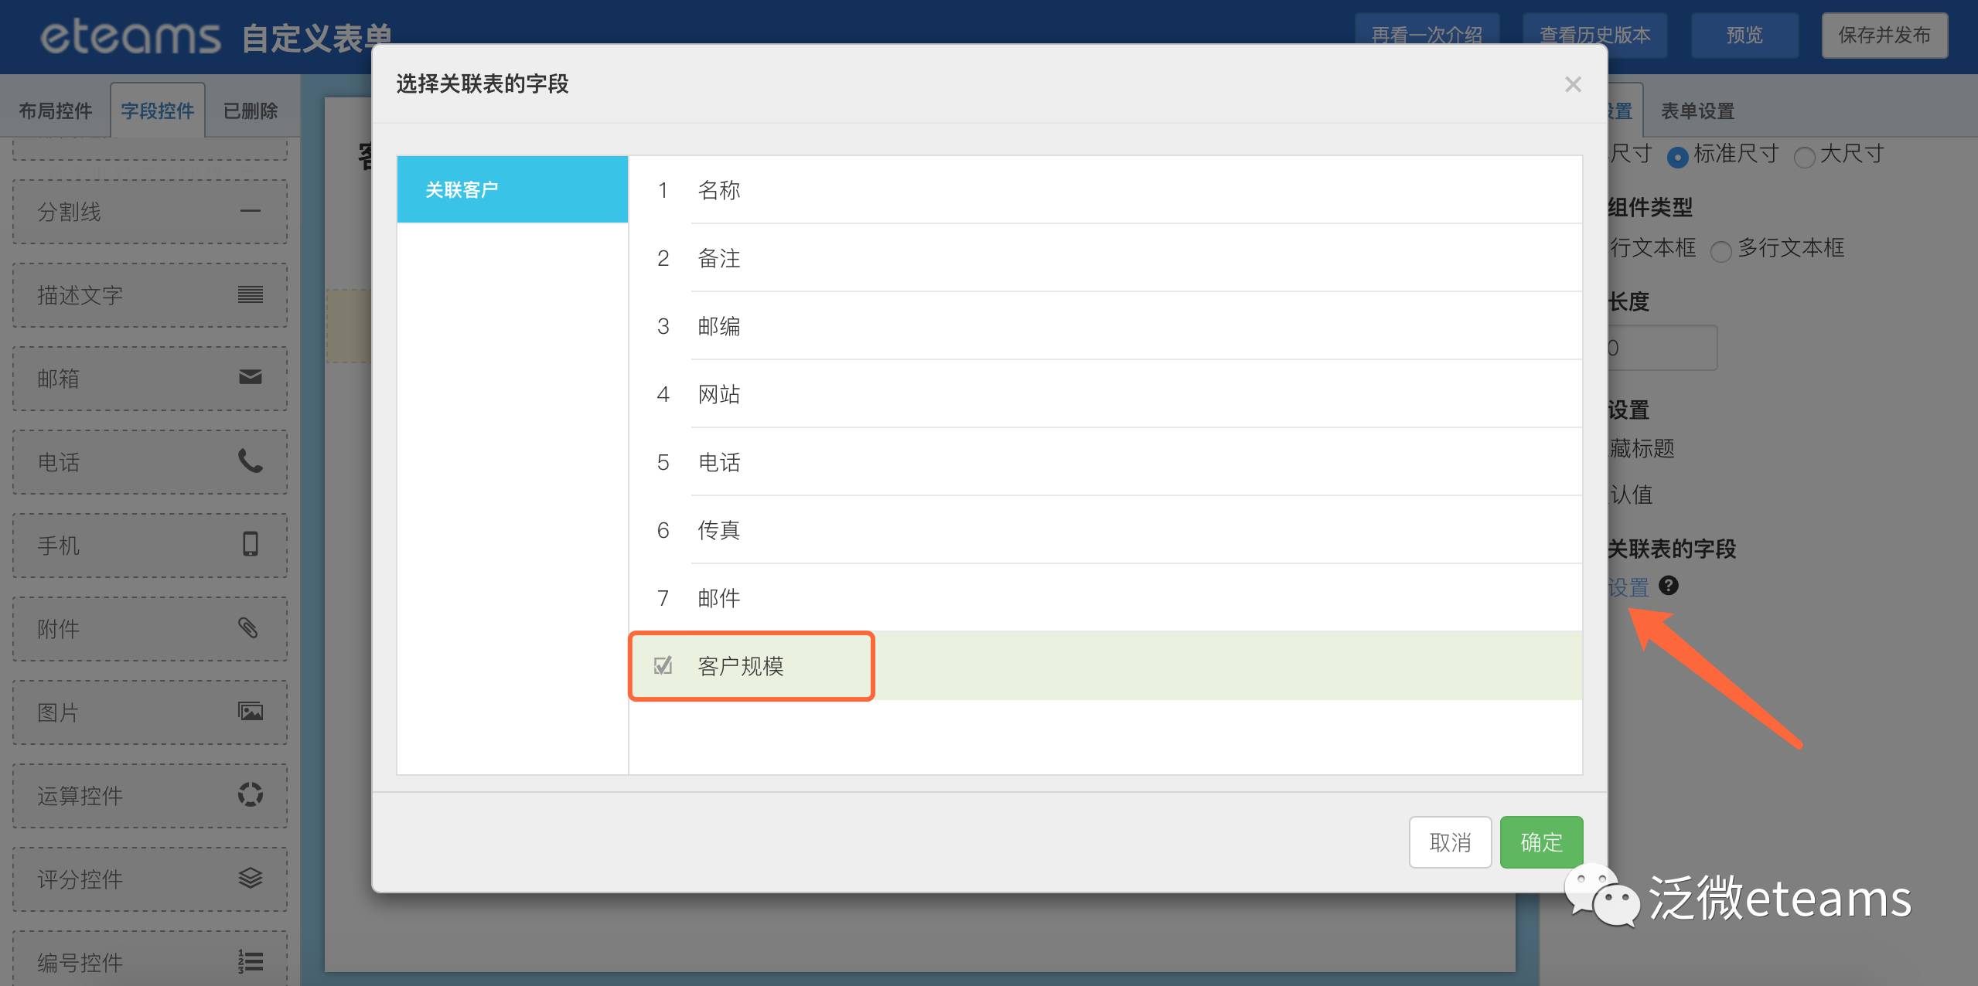1978x986 pixels.
Task: Switch to the 布局控件 tab
Action: coord(56,111)
